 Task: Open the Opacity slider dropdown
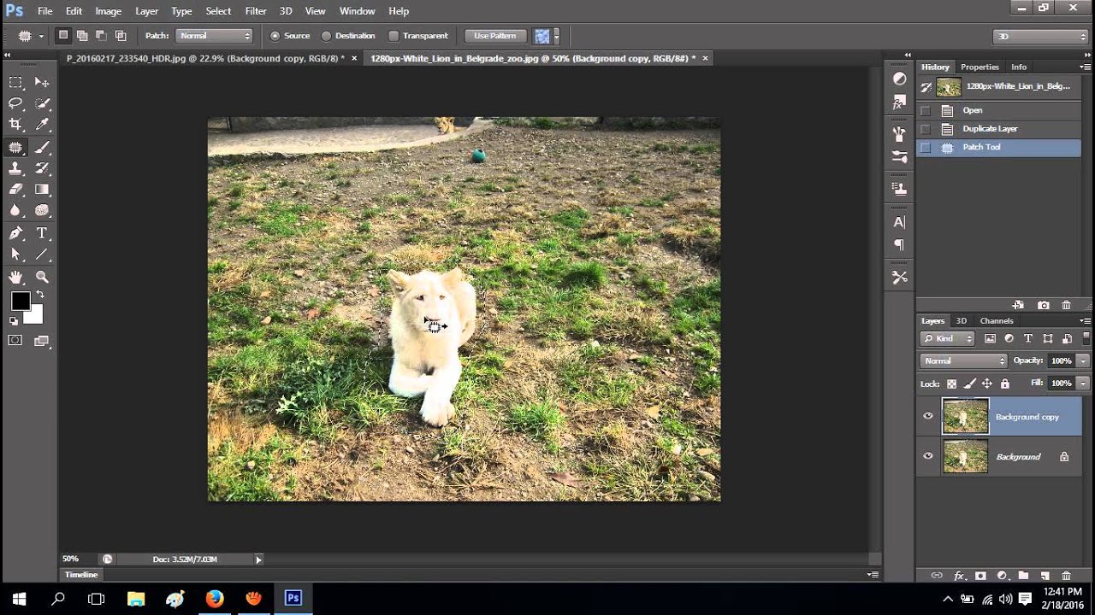click(1082, 360)
